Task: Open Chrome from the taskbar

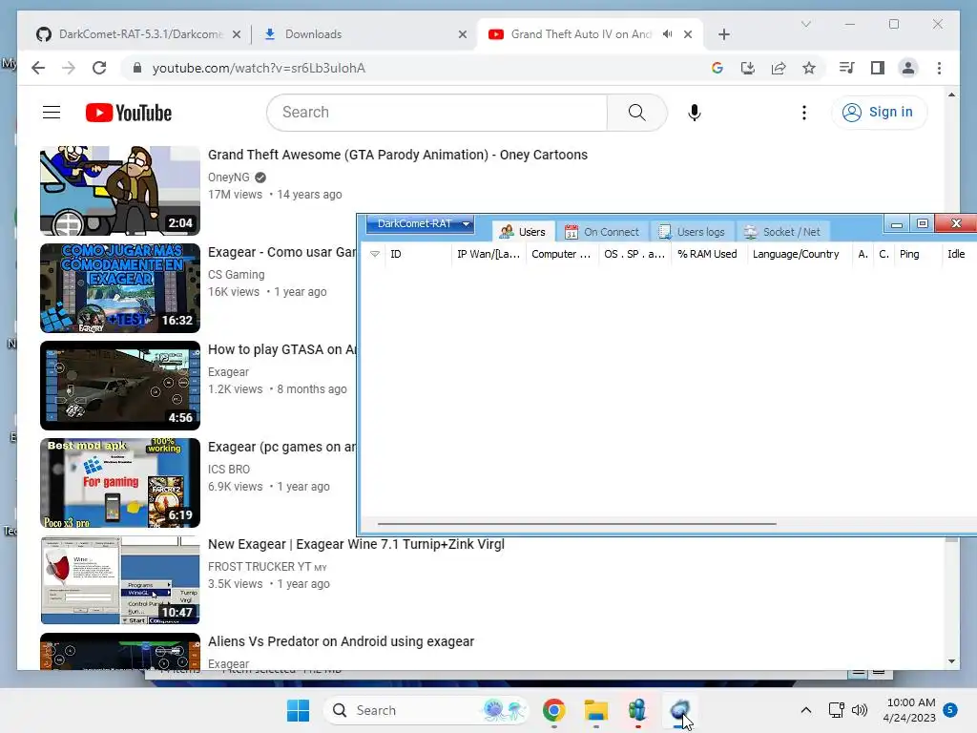Action: point(553,710)
